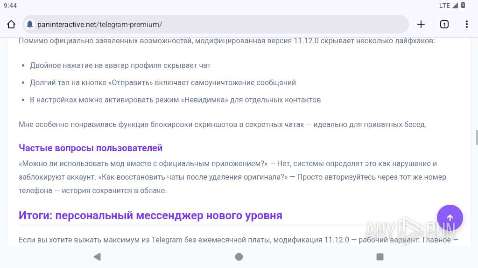Tap the Android Home circle button
Viewport: 478px width, 268px height.
pos(239,257)
